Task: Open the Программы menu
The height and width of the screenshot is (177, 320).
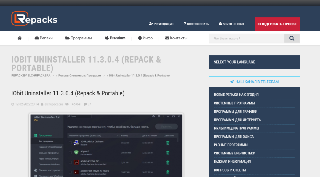Action: point(79,38)
